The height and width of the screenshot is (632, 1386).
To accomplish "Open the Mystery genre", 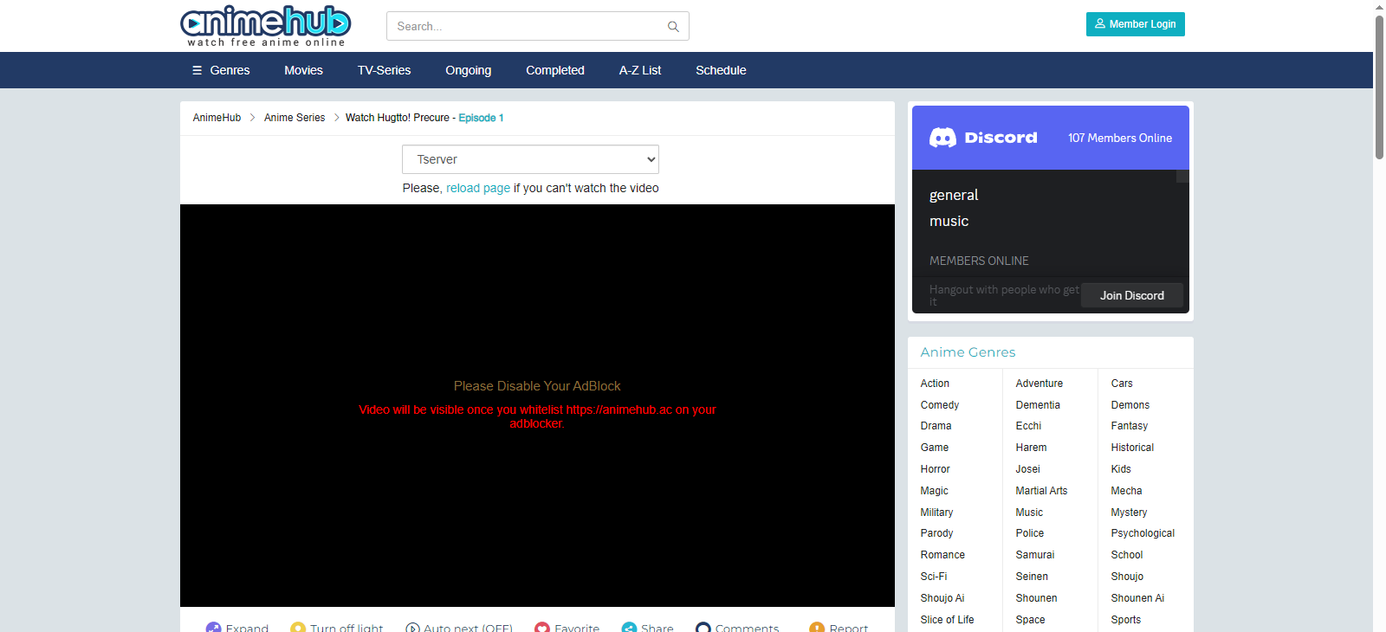I will [x=1129, y=513].
